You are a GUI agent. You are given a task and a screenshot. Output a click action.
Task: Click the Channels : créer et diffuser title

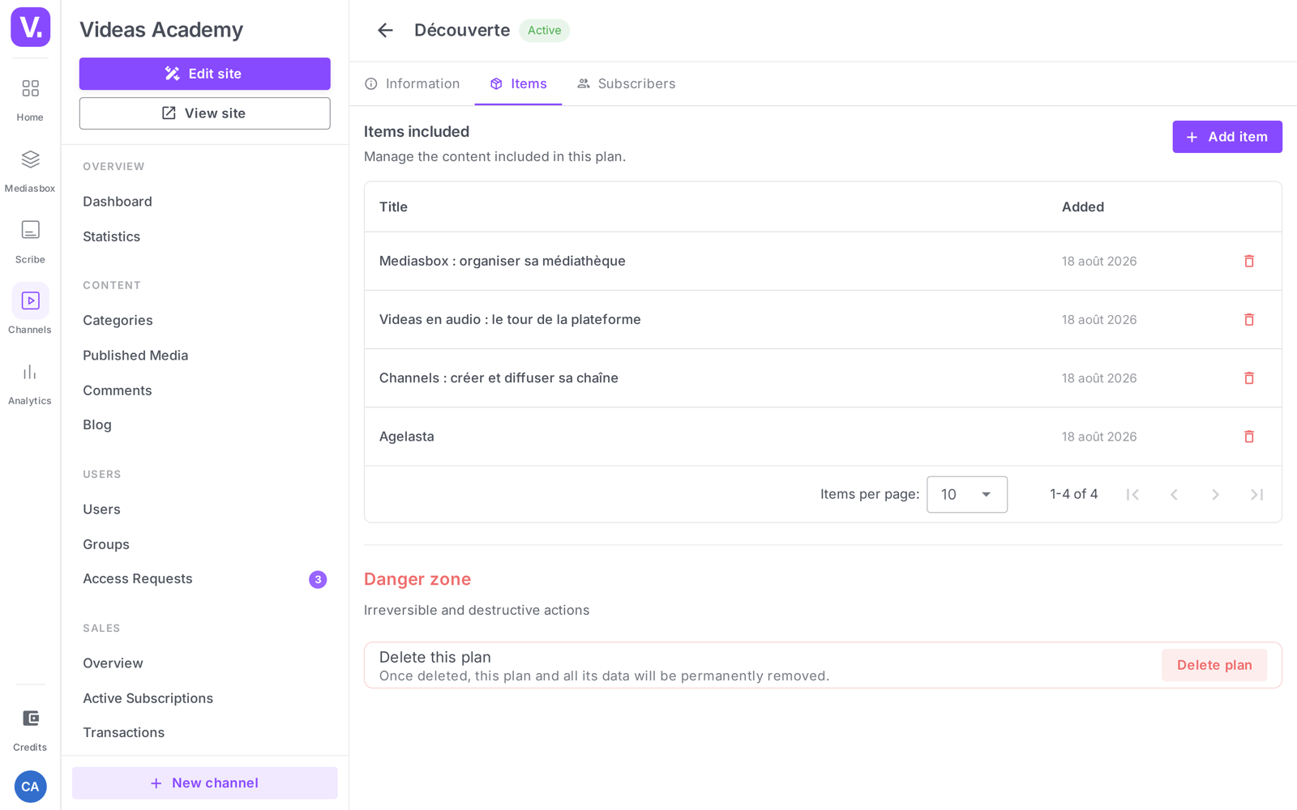(x=499, y=377)
